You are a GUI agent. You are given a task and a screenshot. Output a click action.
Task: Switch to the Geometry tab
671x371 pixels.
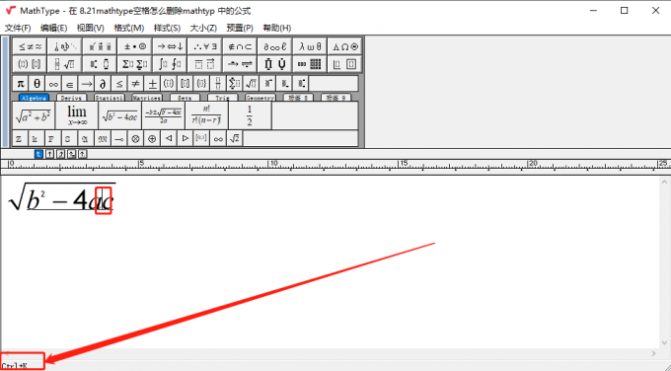[261, 98]
